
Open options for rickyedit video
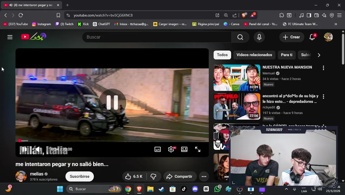[x=323, y=96]
